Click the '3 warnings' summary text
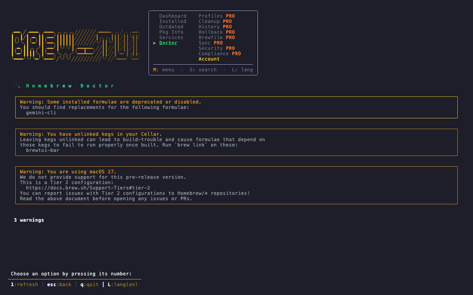 click(29, 220)
